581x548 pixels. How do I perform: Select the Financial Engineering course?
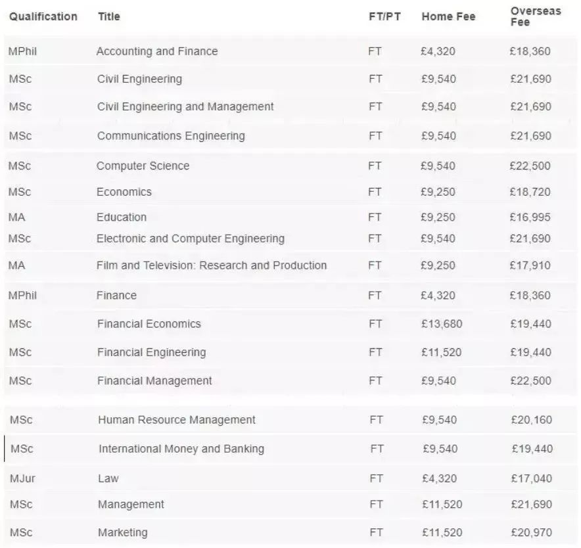click(x=152, y=352)
